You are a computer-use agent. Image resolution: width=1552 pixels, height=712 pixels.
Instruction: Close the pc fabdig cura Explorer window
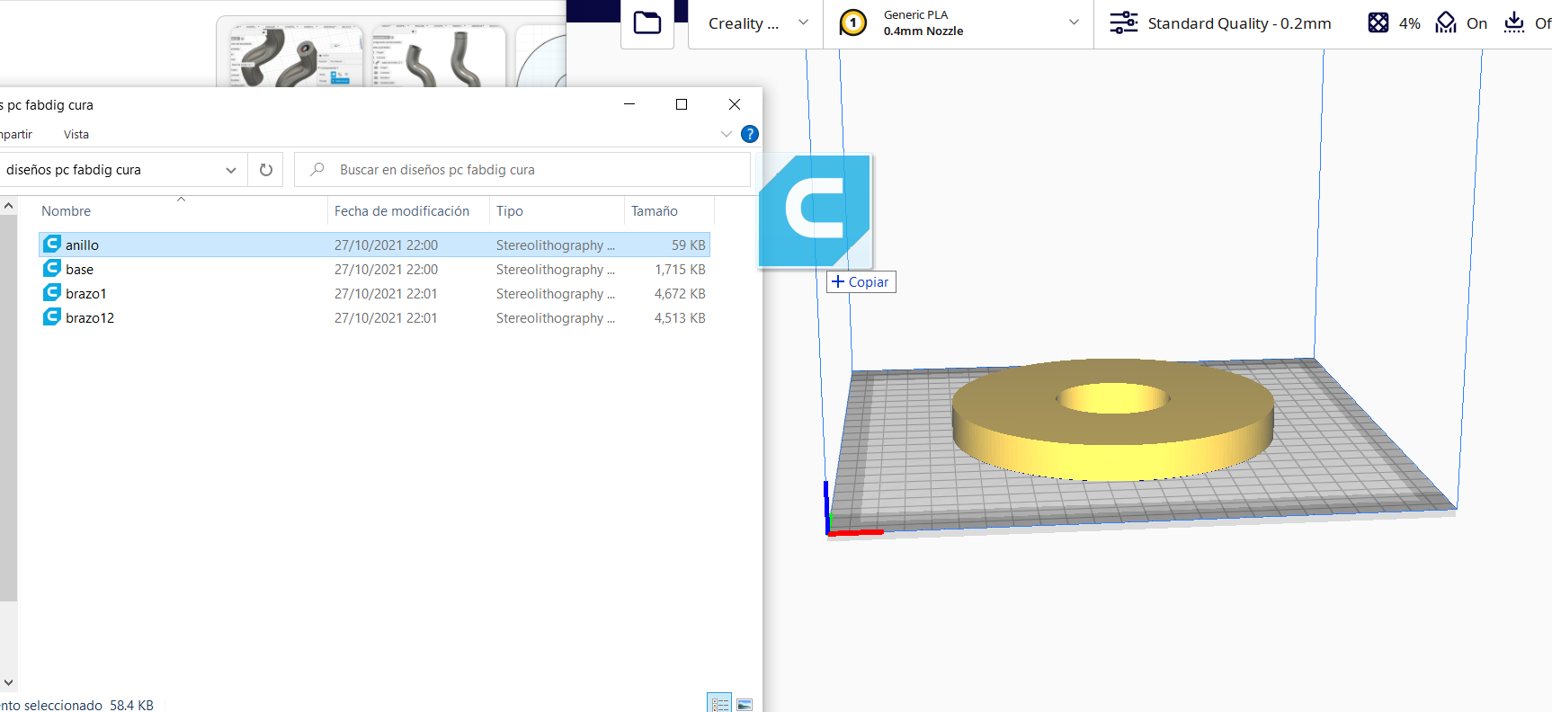[x=735, y=104]
